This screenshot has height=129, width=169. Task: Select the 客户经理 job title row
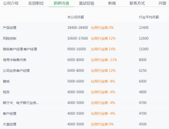(9, 113)
